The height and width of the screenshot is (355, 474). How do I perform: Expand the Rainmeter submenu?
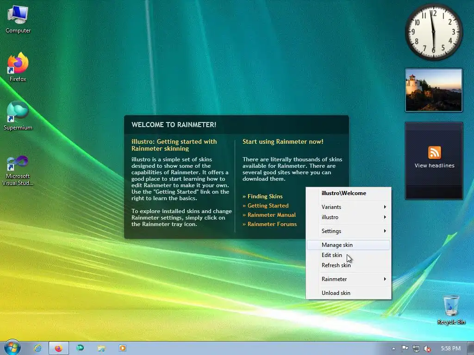tap(349, 279)
